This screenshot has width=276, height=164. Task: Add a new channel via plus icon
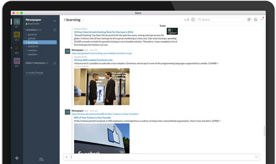55,30
